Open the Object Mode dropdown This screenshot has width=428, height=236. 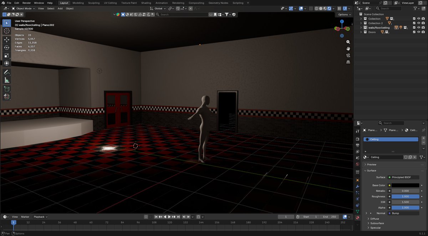24,8
